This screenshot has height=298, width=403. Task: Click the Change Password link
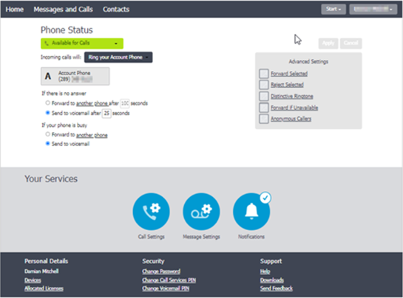pos(161,271)
